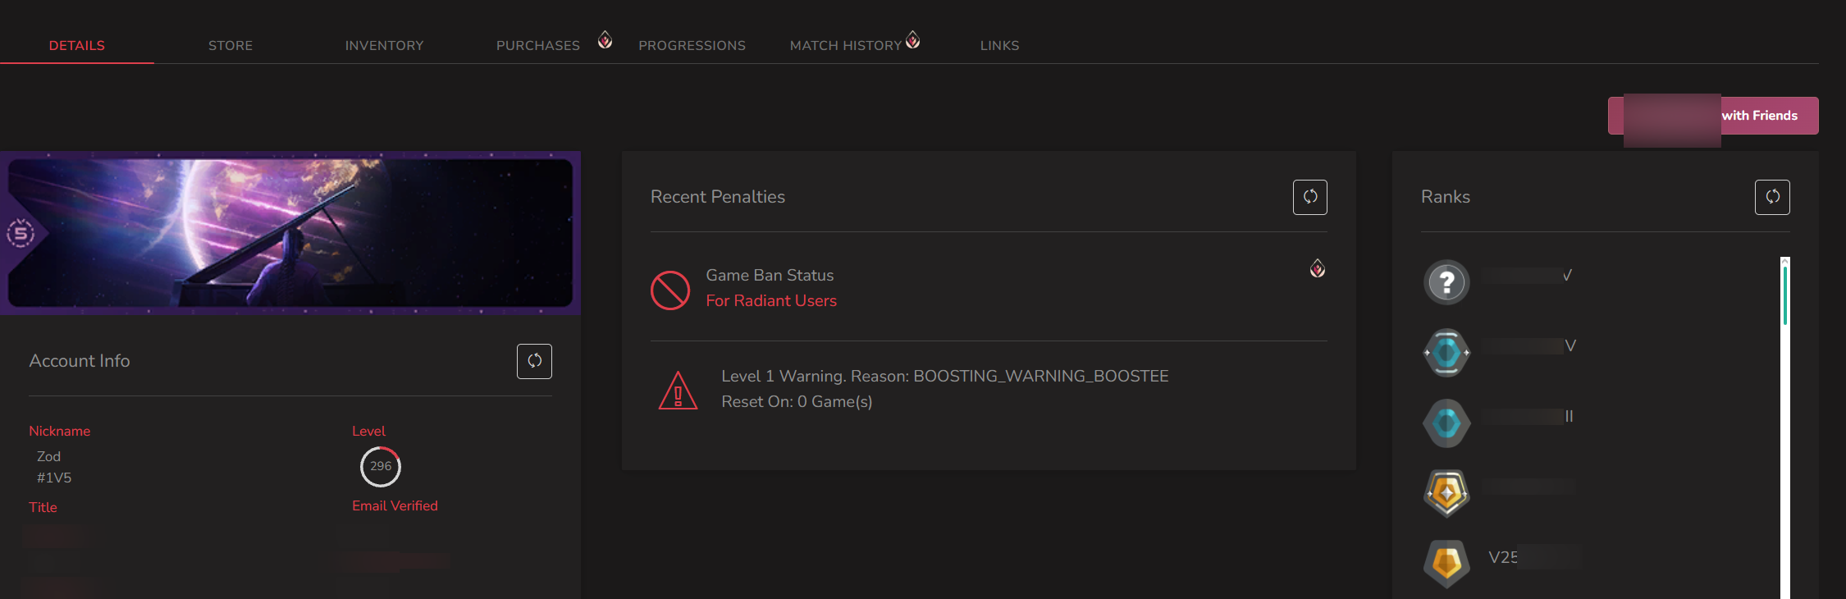Screen dimensions: 1846x599
Task: Select the unranked question mark rank icon
Action: click(1446, 282)
